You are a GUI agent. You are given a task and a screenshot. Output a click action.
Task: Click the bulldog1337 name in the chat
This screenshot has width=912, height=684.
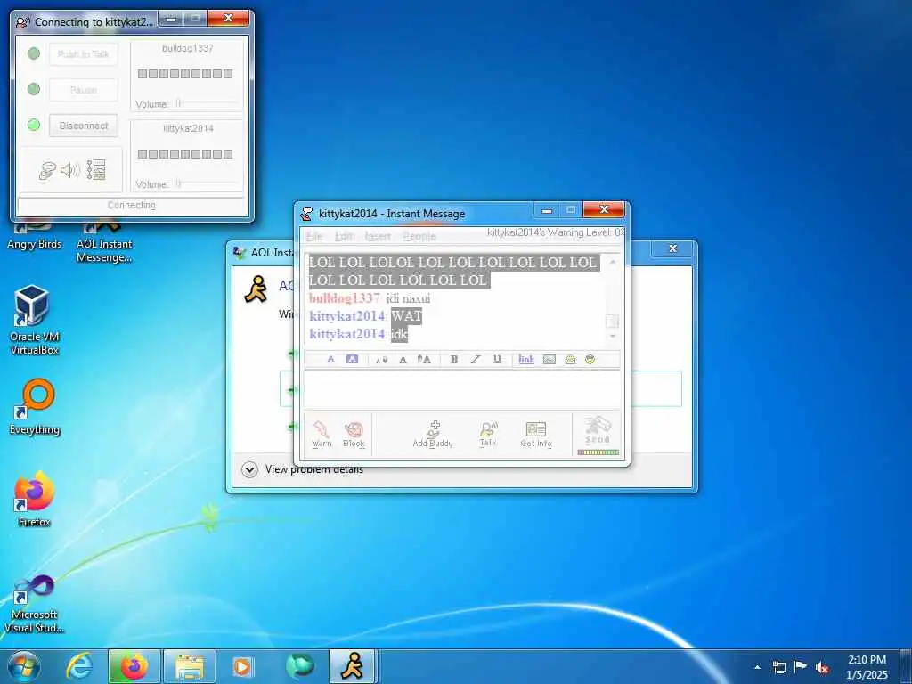click(x=345, y=298)
